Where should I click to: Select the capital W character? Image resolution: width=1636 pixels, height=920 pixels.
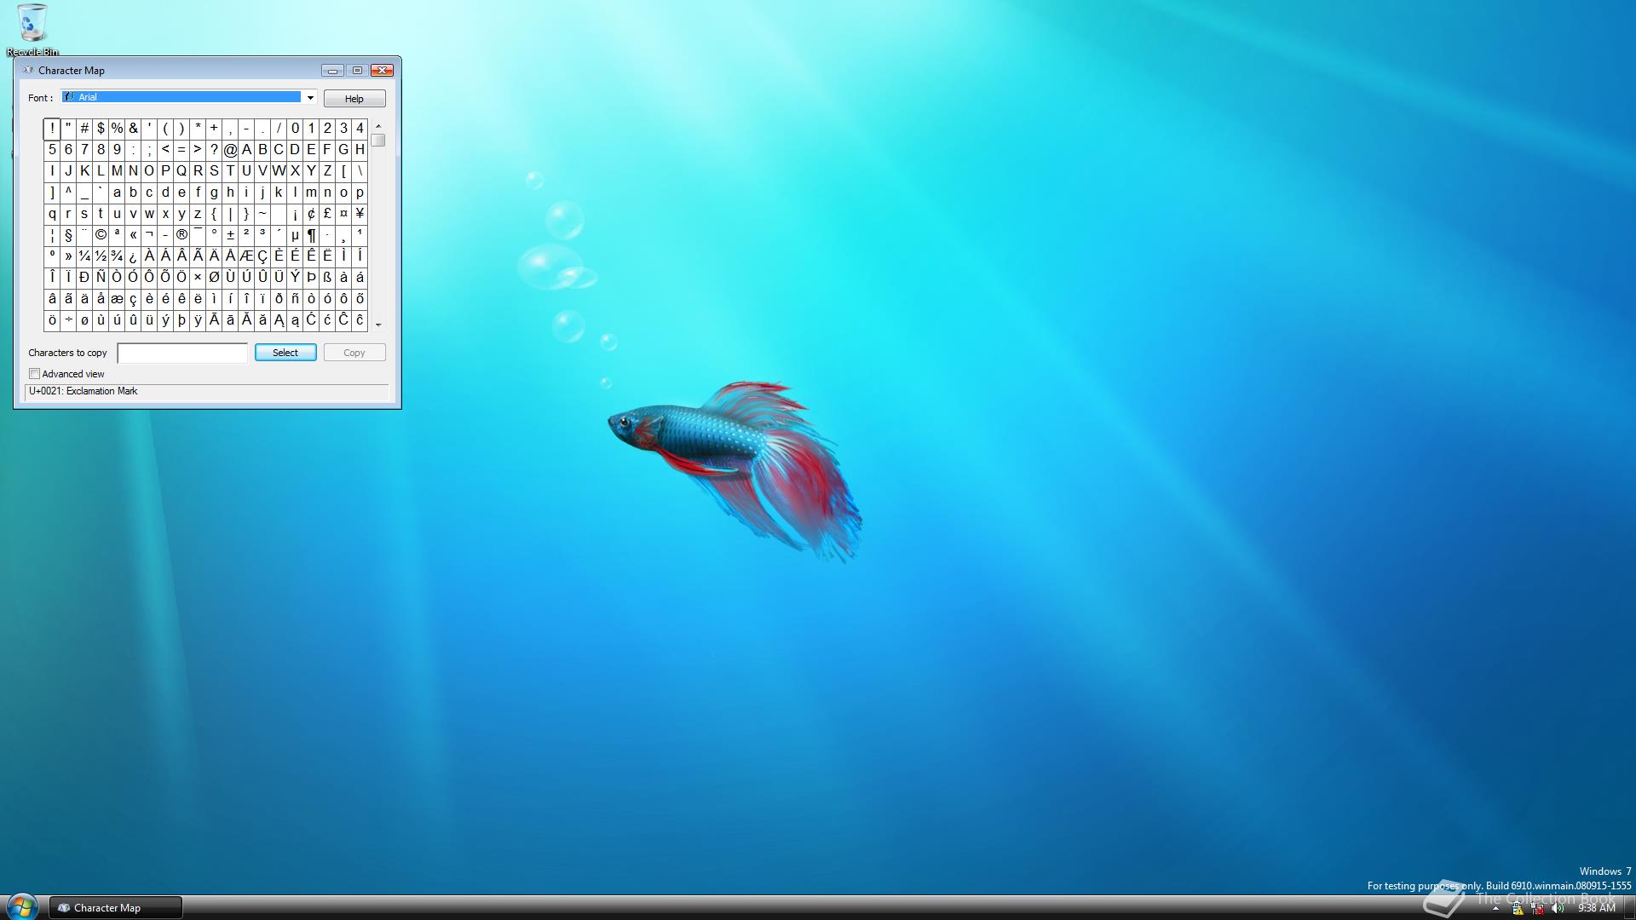pyautogui.click(x=279, y=171)
